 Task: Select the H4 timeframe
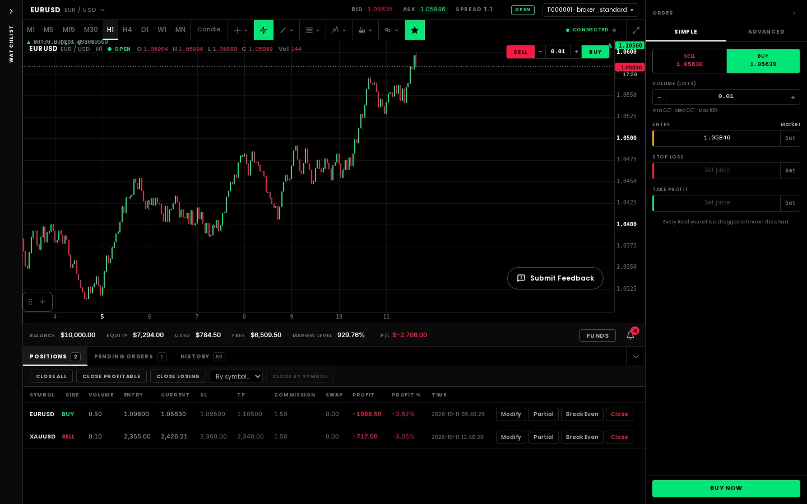pos(127,30)
